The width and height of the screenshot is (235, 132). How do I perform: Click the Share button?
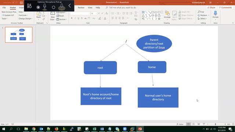(211, 7)
